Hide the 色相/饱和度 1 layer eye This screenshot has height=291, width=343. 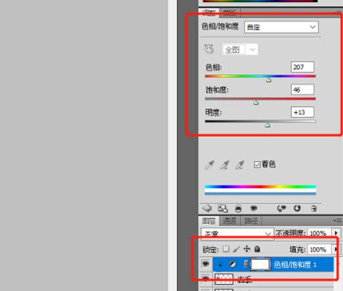(205, 264)
